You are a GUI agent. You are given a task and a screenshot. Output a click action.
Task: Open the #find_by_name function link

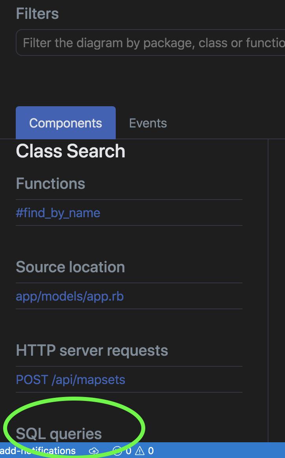58,212
